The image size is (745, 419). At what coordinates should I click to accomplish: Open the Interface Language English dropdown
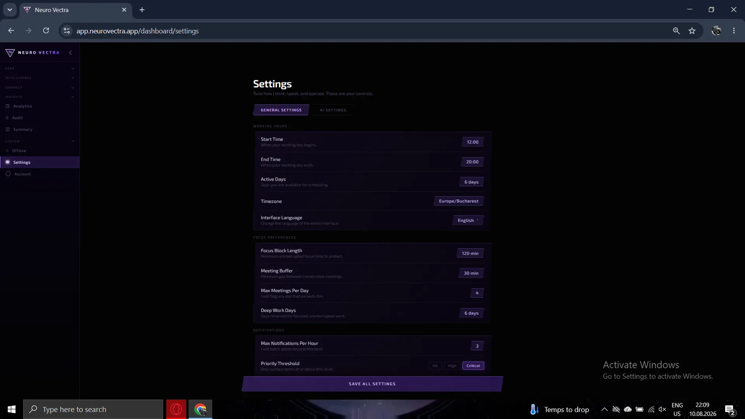(x=468, y=220)
